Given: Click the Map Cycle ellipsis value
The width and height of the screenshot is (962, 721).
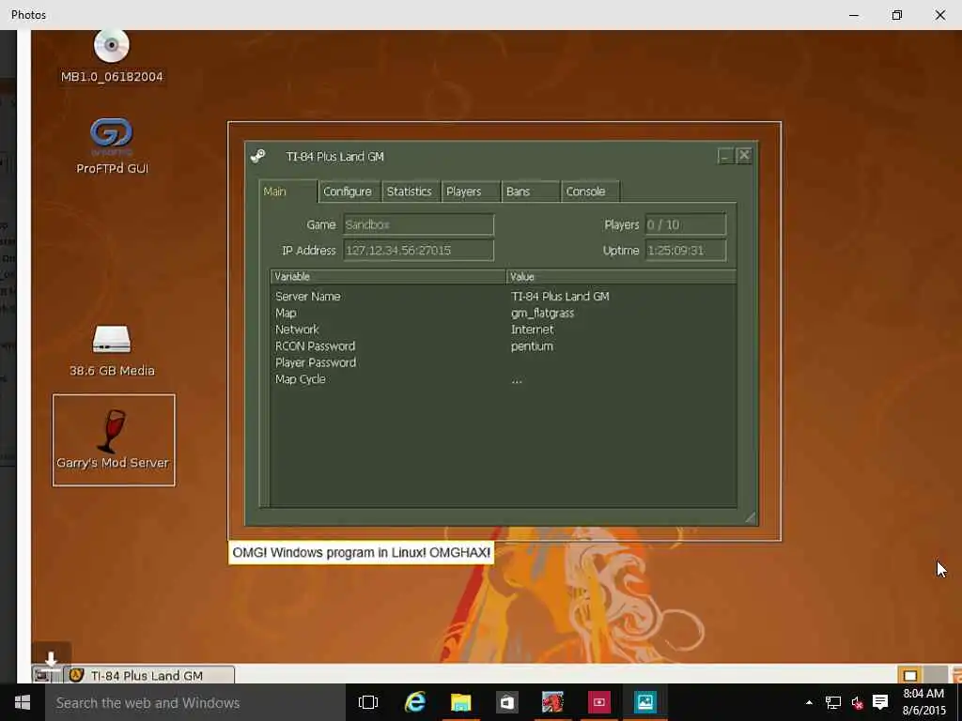Looking at the screenshot, I should pos(517,380).
